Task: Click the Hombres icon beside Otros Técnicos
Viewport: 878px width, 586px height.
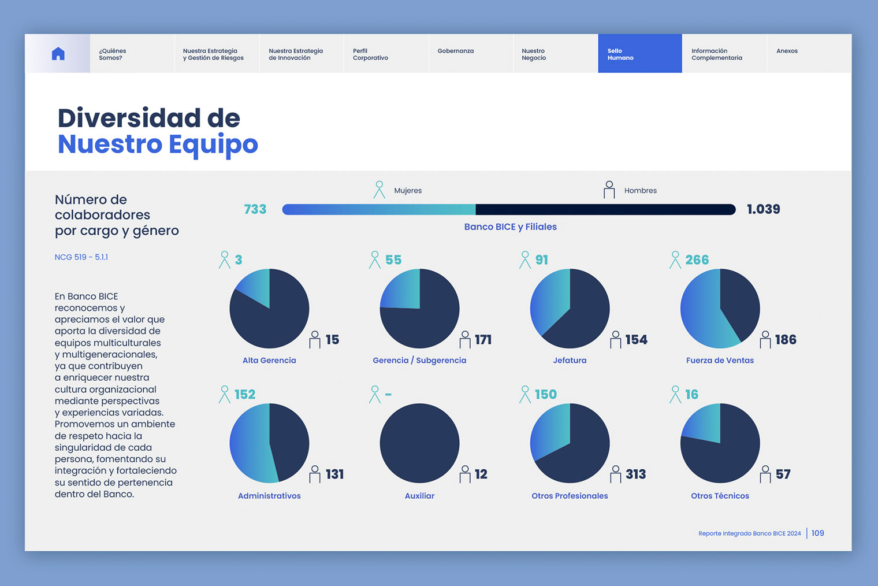Action: [765, 474]
